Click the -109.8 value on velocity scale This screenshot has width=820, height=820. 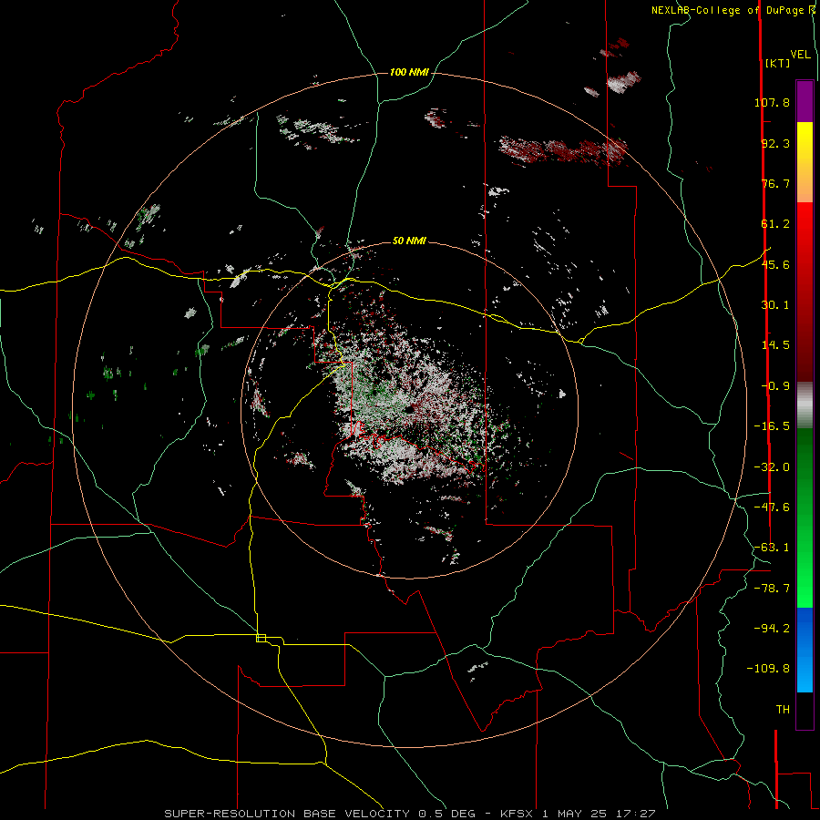(768, 669)
